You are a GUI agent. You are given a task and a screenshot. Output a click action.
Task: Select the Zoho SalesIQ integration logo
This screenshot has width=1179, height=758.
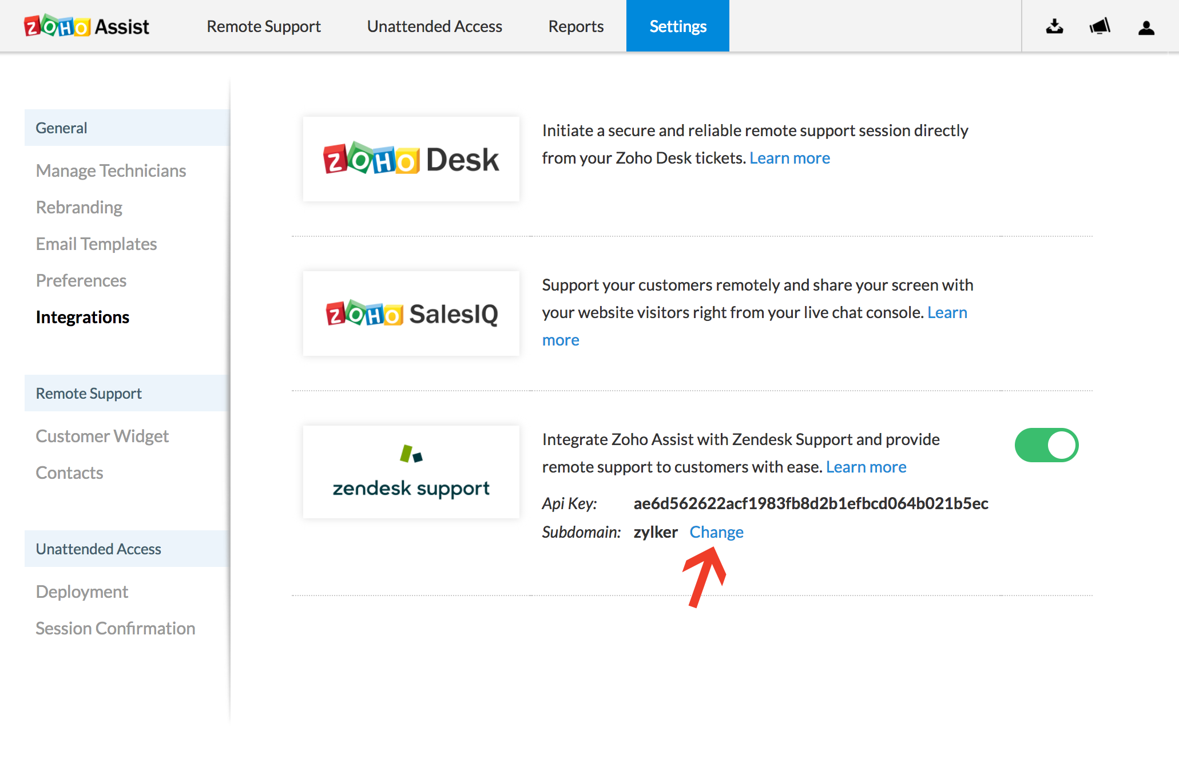[411, 313]
